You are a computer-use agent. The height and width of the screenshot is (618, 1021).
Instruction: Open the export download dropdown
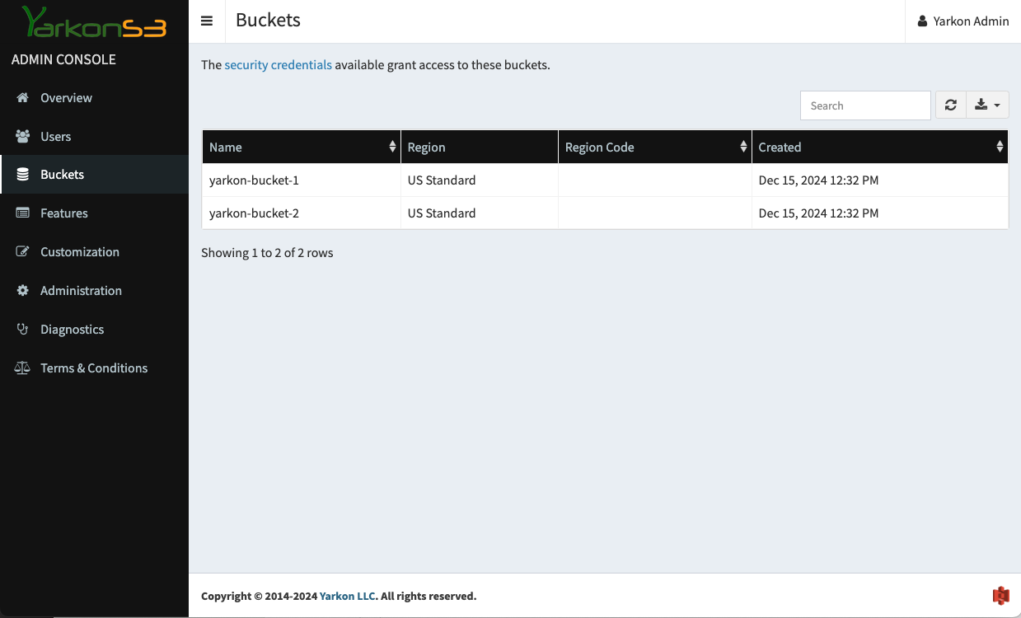click(986, 105)
